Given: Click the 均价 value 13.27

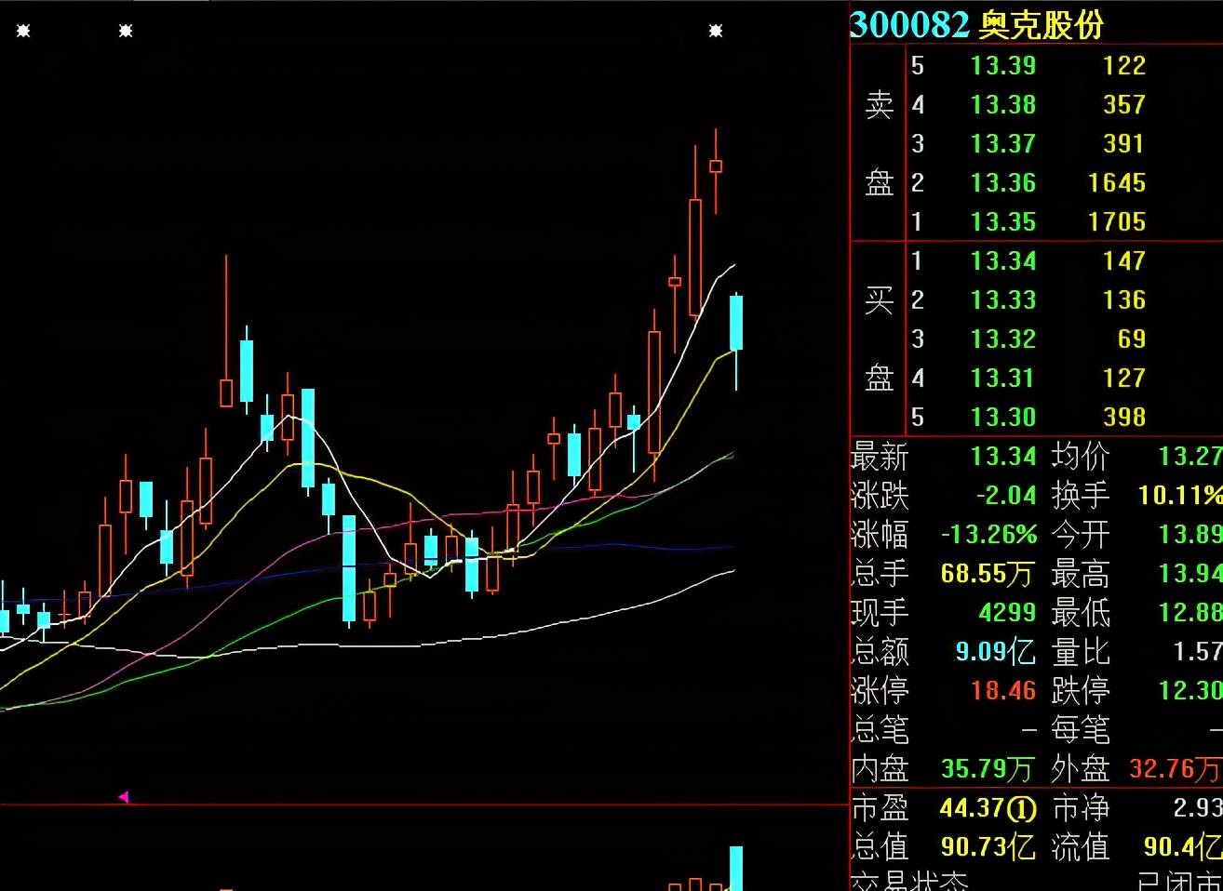Looking at the screenshot, I should [1190, 457].
